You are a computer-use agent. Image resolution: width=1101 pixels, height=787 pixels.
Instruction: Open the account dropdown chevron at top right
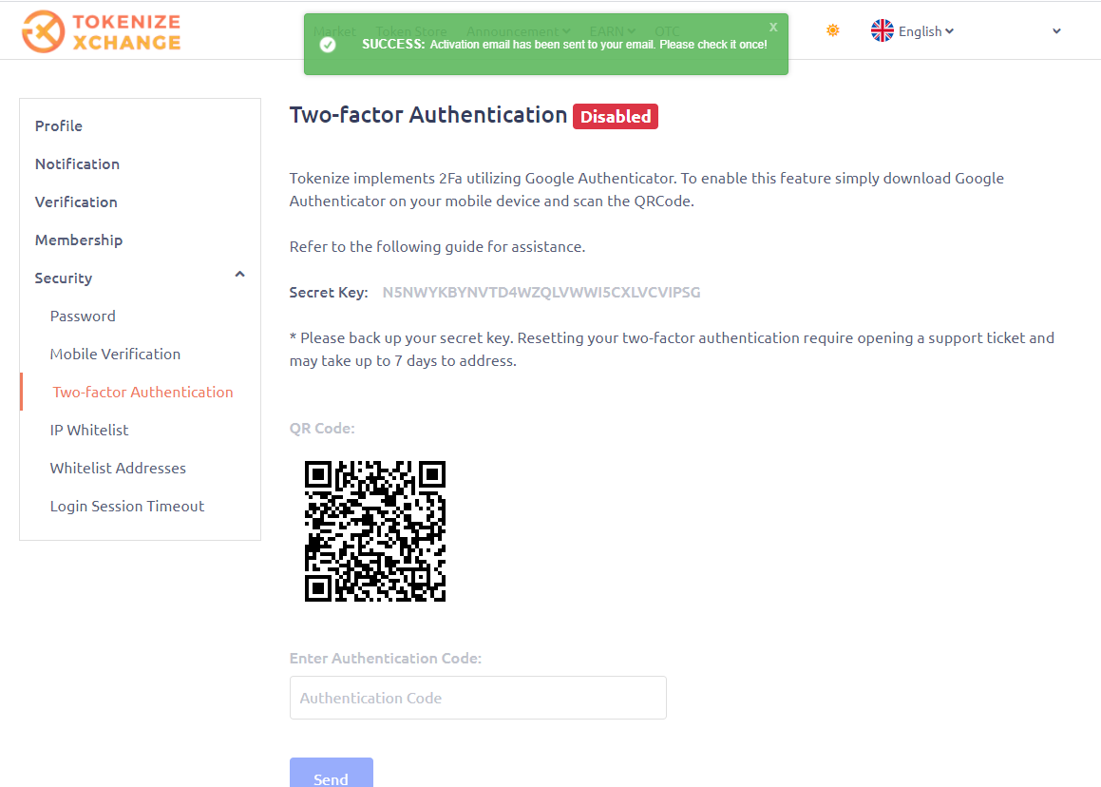click(x=1056, y=31)
